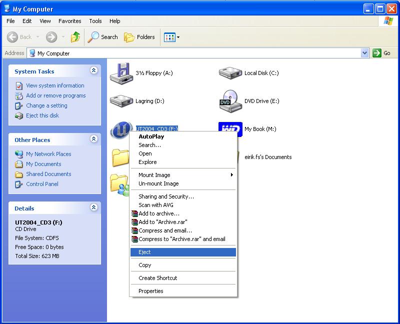
Task: Select Properties in the context menu
Action: 151,291
